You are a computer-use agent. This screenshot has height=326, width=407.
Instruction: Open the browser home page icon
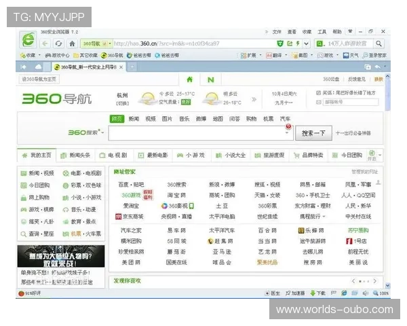click(72, 43)
